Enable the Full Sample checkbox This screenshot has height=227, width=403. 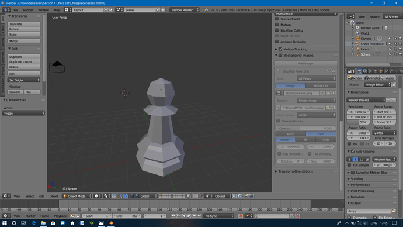(x=349, y=165)
